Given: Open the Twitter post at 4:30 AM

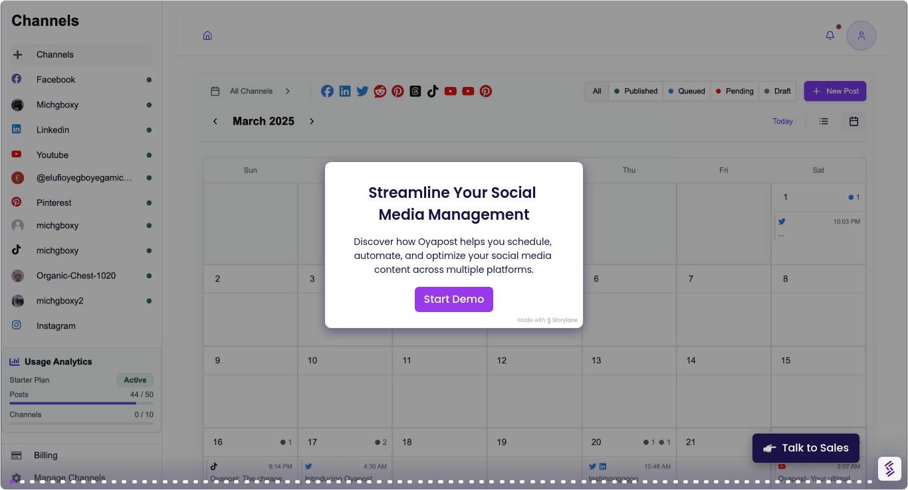Looking at the screenshot, I should (x=345, y=472).
